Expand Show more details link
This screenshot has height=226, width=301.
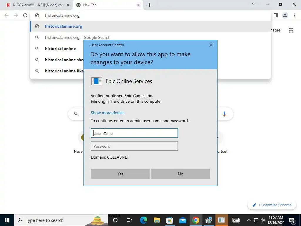108,113
